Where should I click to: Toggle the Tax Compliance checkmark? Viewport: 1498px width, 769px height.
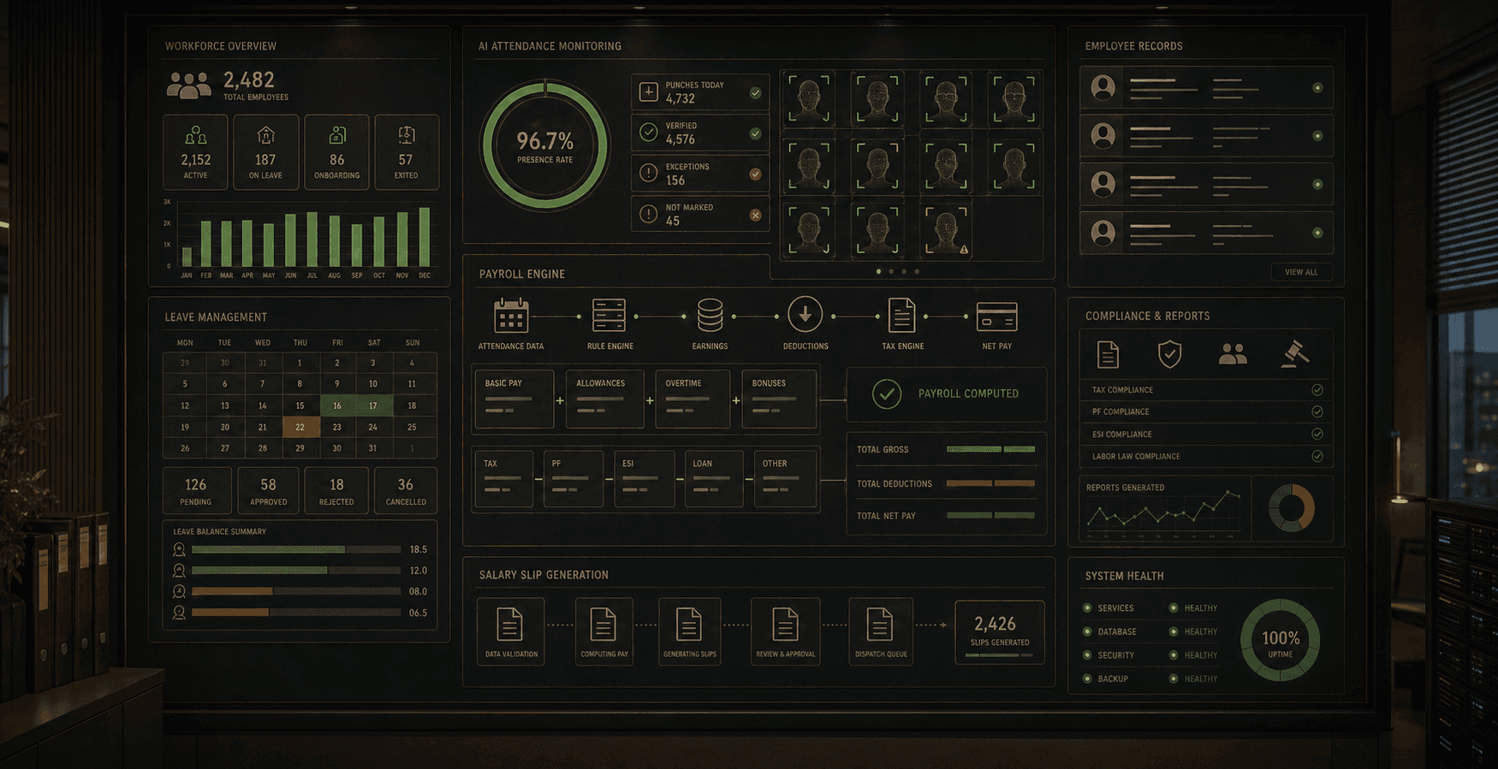pyautogui.click(x=1317, y=390)
